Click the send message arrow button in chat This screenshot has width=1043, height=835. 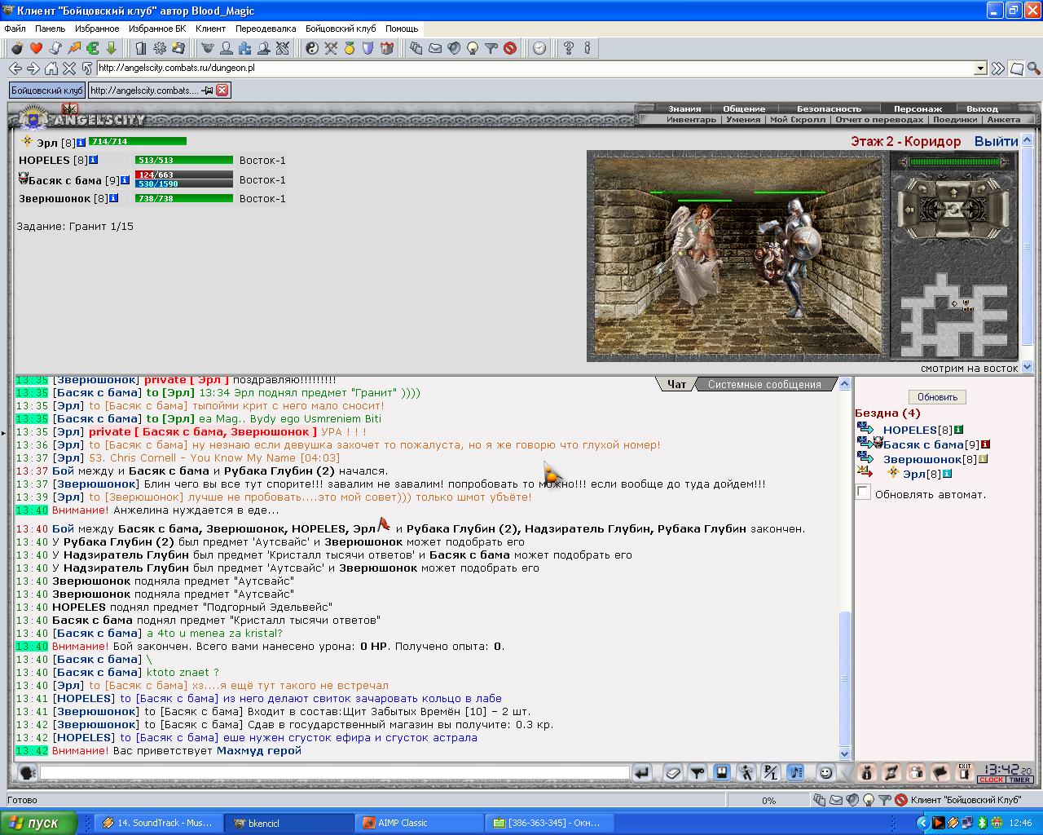click(x=642, y=772)
